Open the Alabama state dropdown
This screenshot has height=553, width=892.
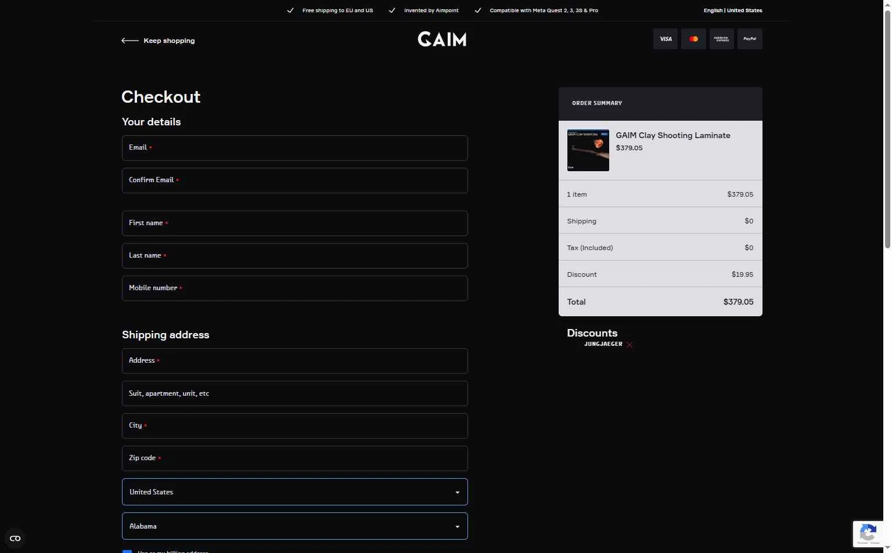295,526
